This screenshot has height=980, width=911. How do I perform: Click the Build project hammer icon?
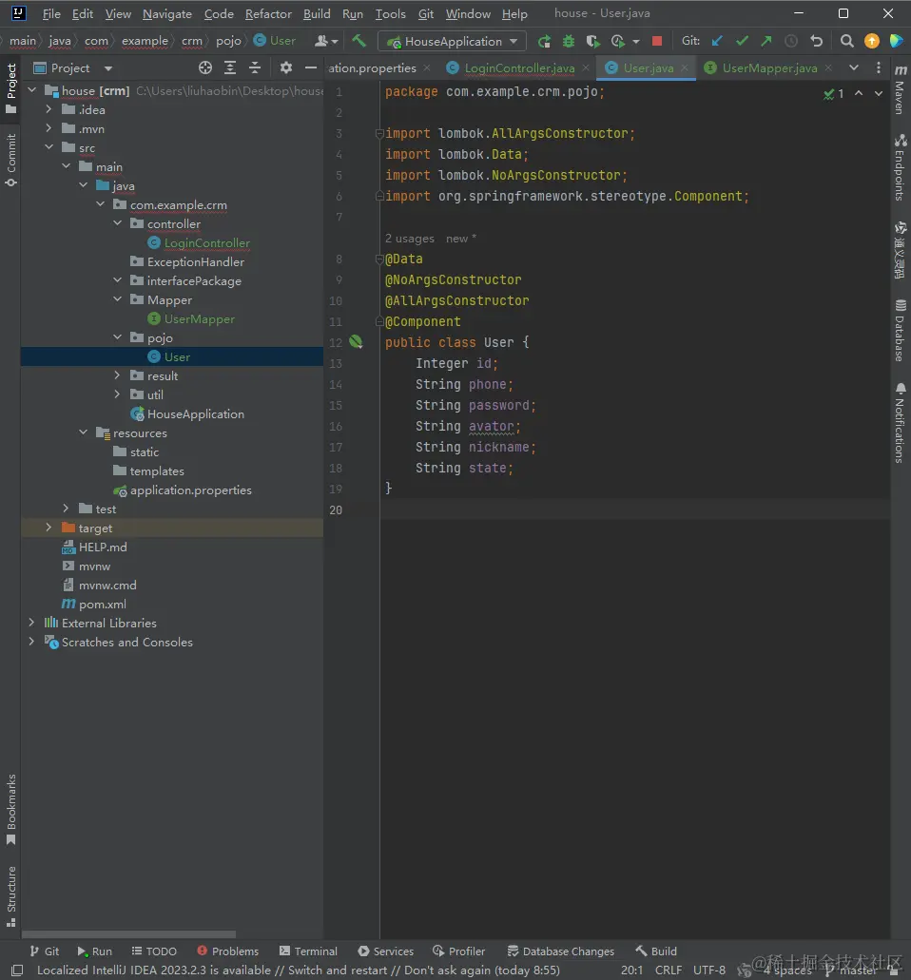[359, 41]
